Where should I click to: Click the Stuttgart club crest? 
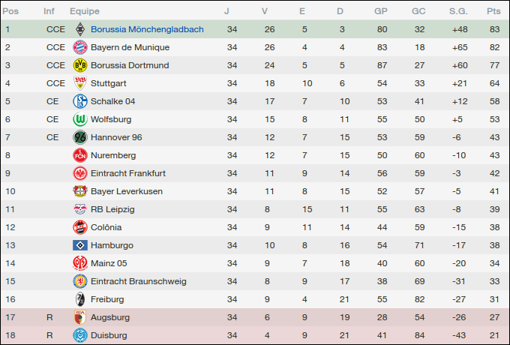click(x=79, y=83)
